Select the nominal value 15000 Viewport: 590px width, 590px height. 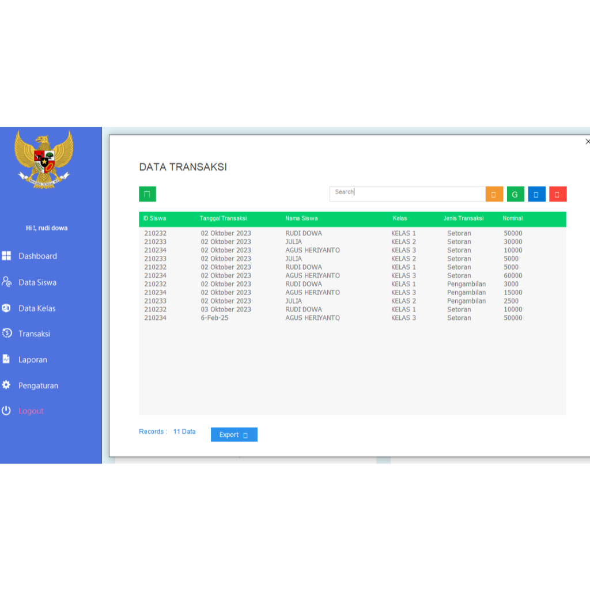[513, 292]
